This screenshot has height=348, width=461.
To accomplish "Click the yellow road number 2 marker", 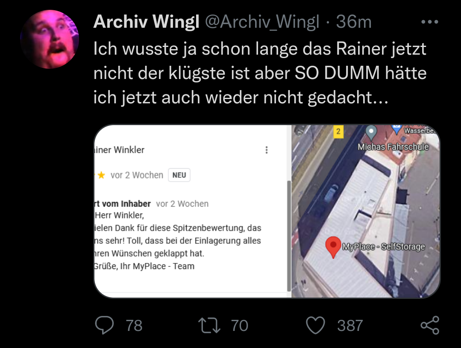I will (338, 131).
